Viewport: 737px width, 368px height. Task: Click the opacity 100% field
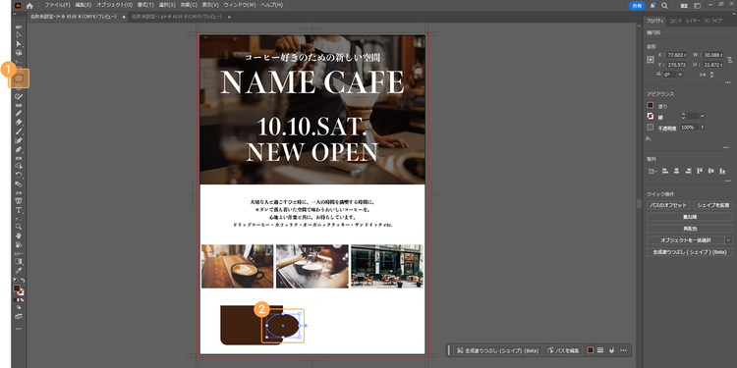click(x=689, y=127)
